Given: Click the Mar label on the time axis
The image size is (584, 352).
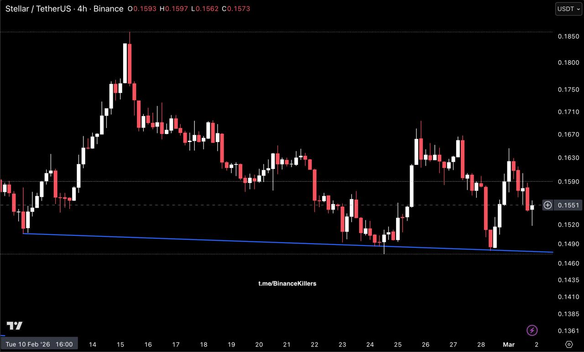Looking at the screenshot, I should [x=509, y=344].
